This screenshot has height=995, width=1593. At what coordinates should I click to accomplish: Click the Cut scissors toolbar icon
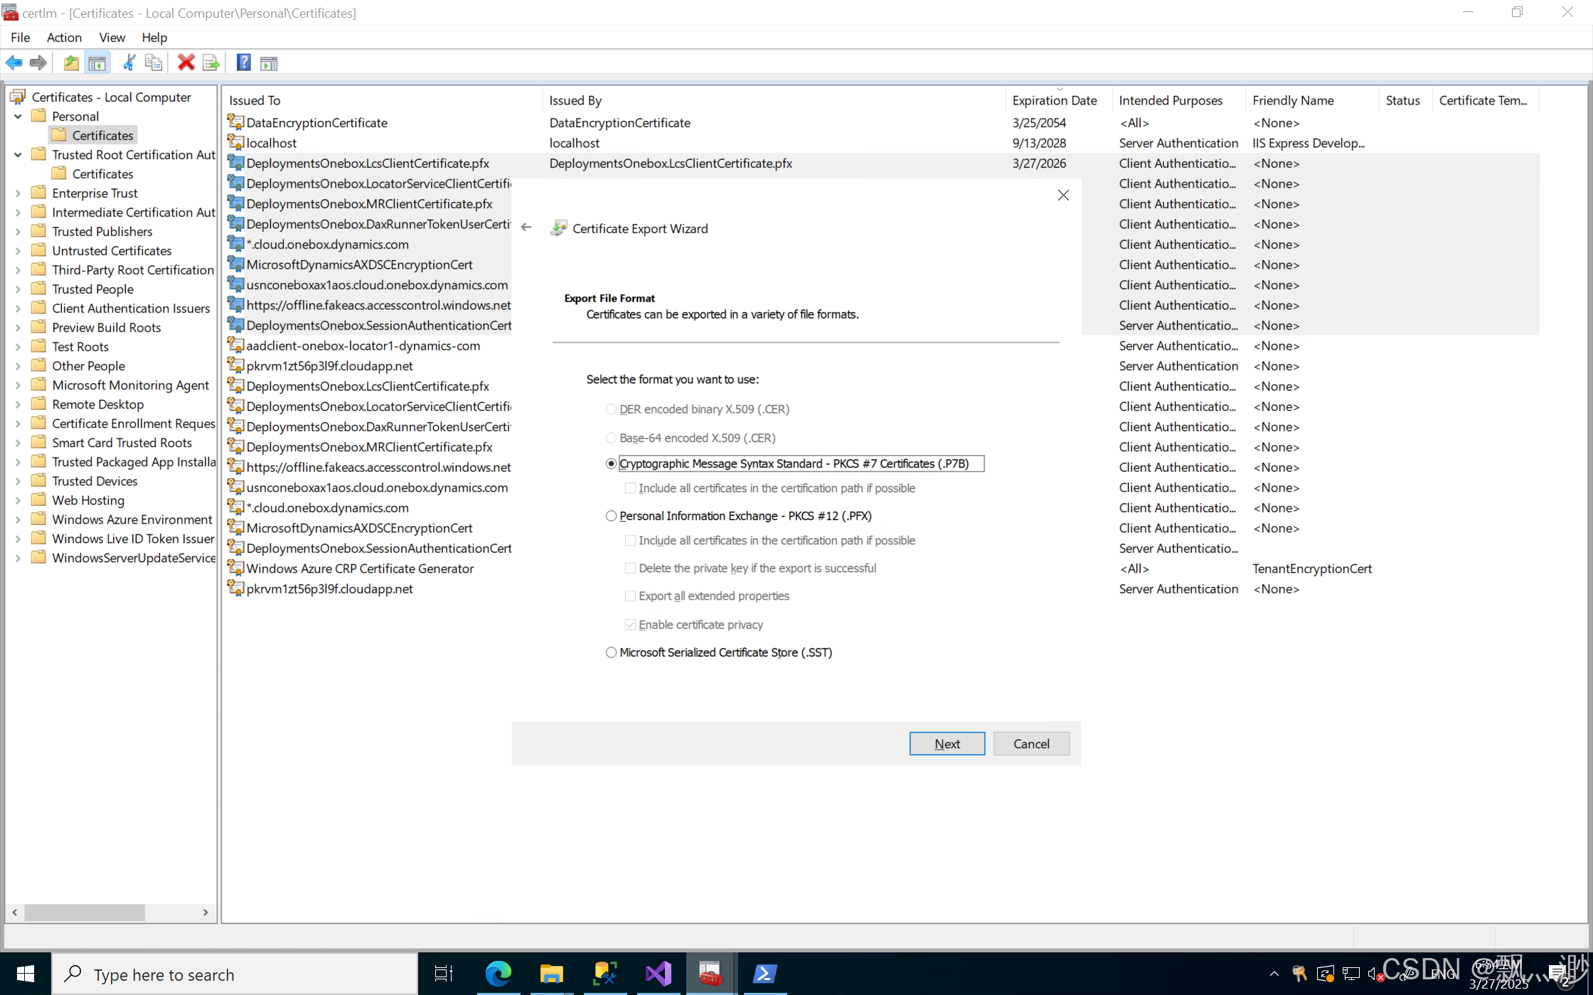pos(129,63)
